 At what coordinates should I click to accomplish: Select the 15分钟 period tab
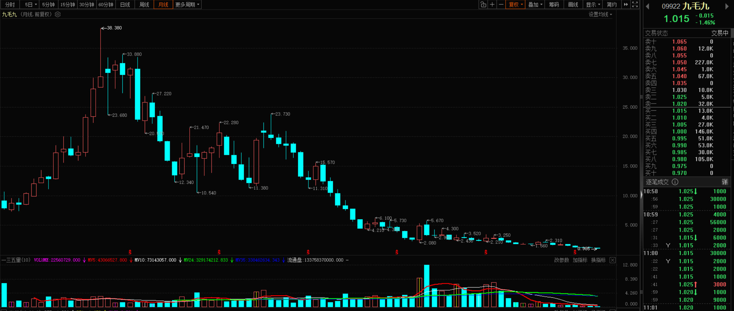pyautogui.click(x=68, y=5)
